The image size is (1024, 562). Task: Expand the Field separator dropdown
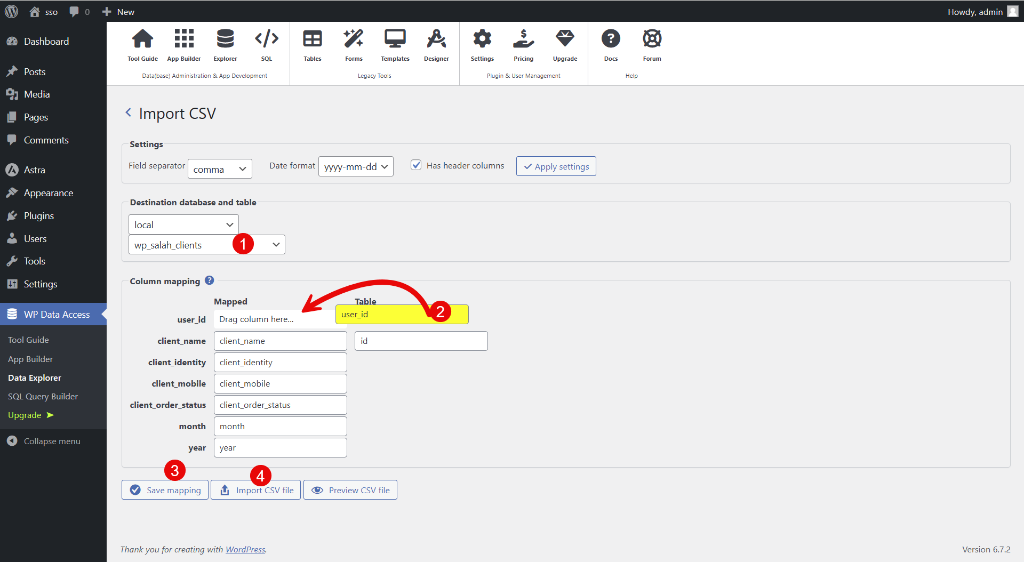coord(220,170)
